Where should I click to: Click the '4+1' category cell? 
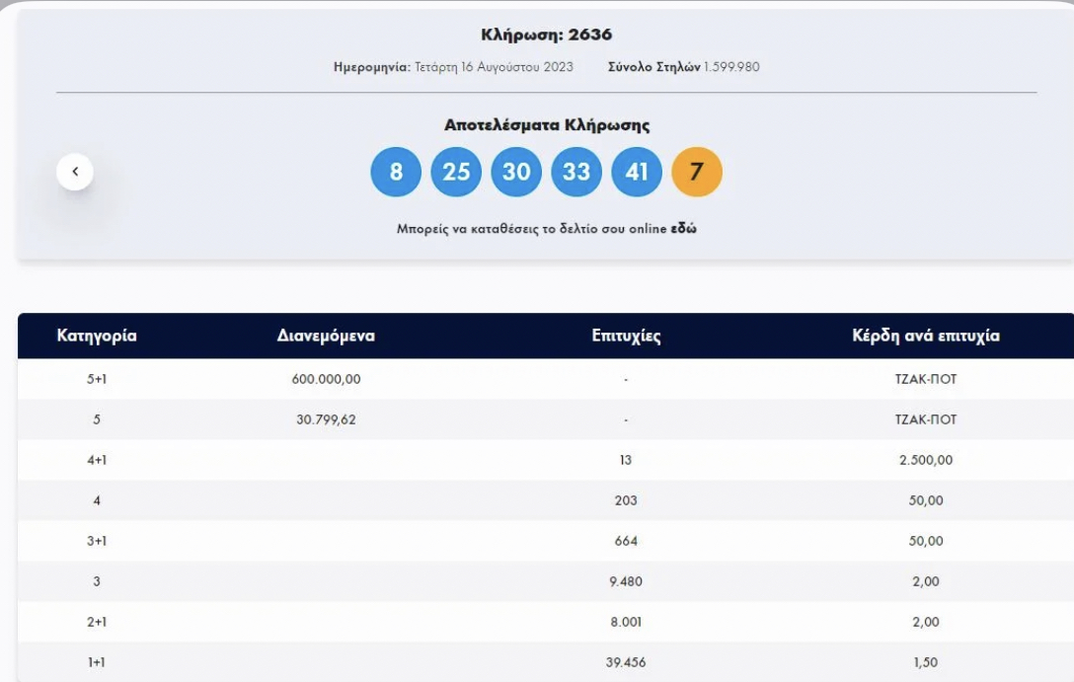point(97,460)
